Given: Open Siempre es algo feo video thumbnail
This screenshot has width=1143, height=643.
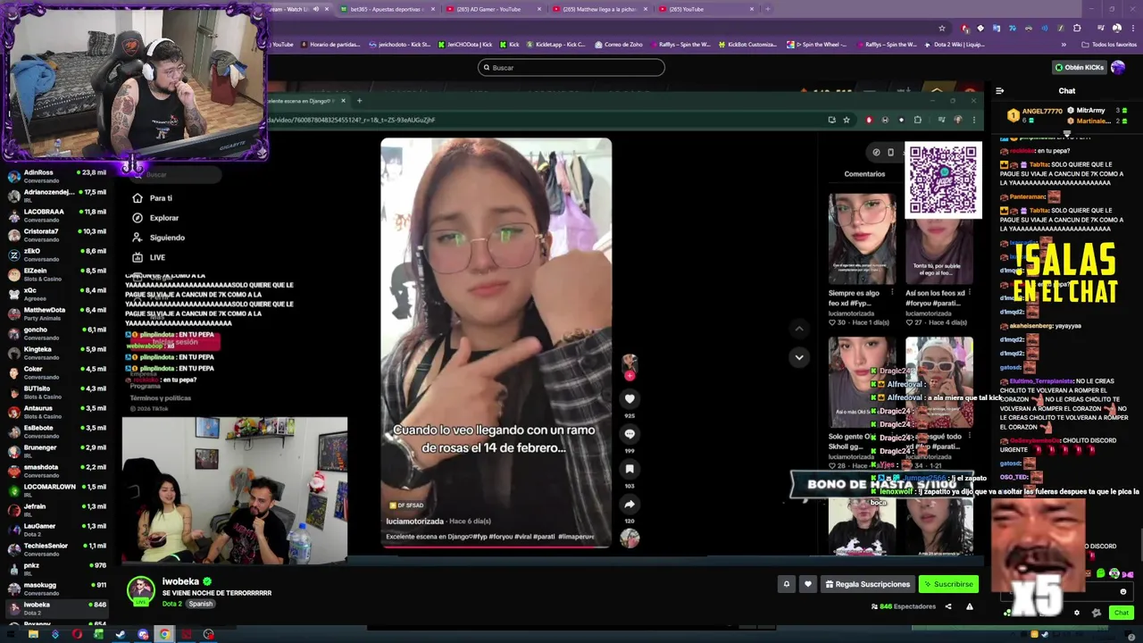Looking at the screenshot, I should point(861,239).
